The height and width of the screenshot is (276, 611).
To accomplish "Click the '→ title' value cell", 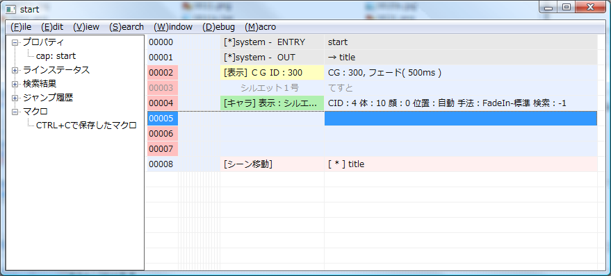I will coord(461,57).
